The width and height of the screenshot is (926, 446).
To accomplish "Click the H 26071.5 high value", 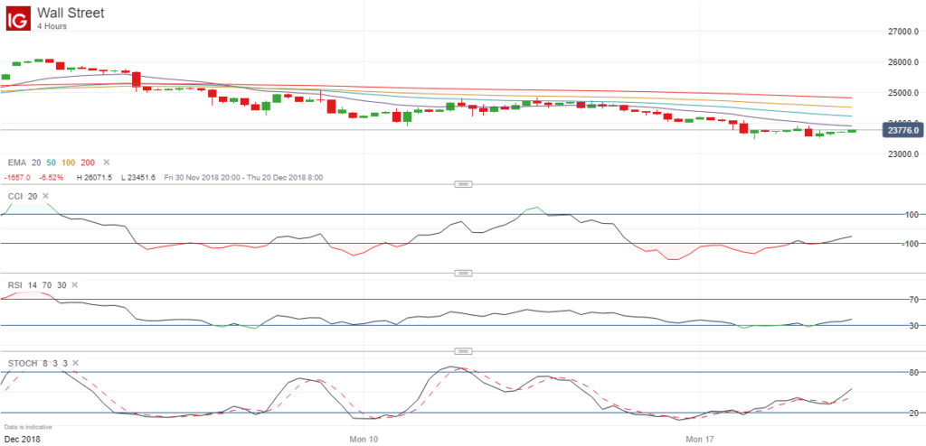I will [94, 177].
